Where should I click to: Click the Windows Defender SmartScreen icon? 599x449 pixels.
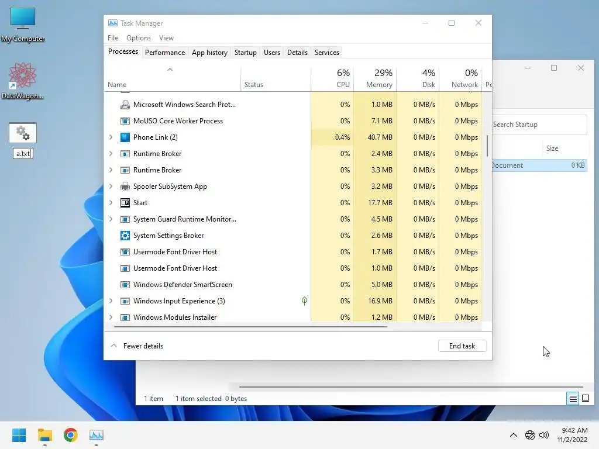[x=125, y=285]
